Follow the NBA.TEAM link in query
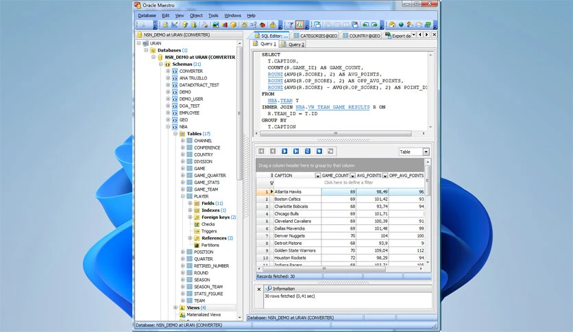 coord(280,101)
